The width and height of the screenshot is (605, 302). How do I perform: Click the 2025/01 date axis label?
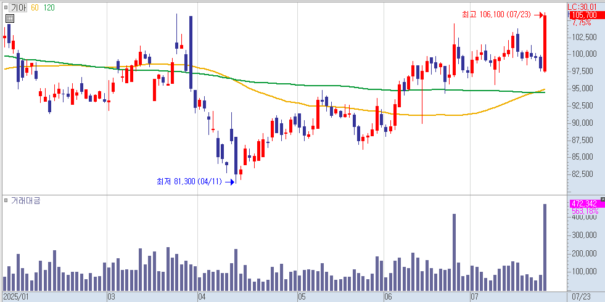tap(15, 297)
